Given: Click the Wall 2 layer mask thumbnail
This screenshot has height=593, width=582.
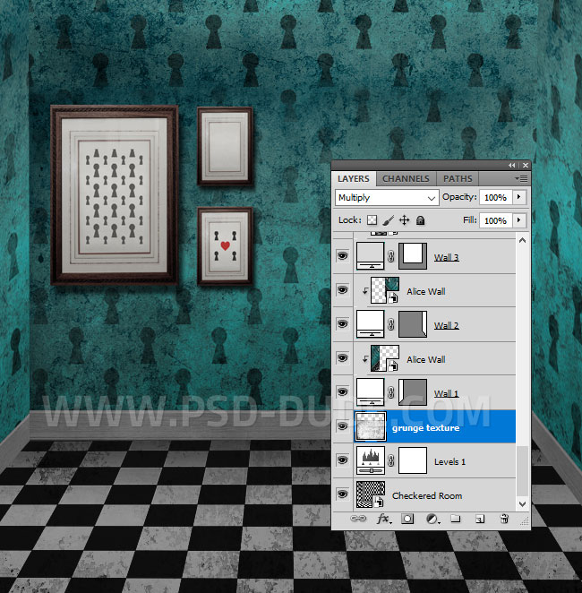Looking at the screenshot, I should tap(413, 324).
